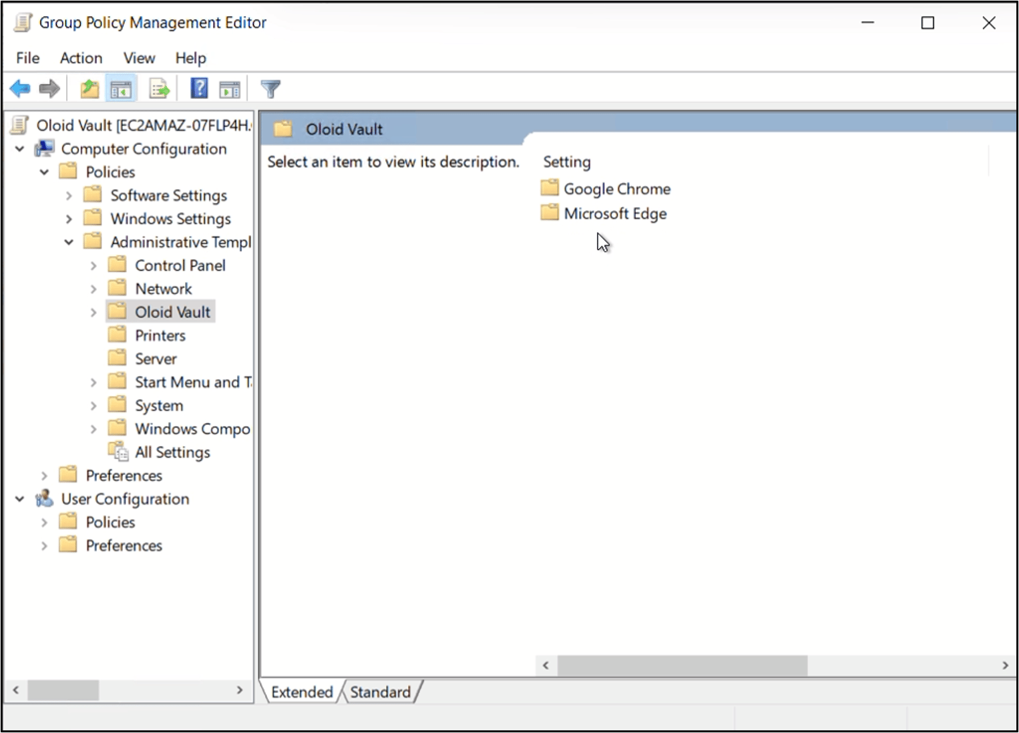Select the Network tree item
The width and height of the screenshot is (1019, 733).
[164, 289]
